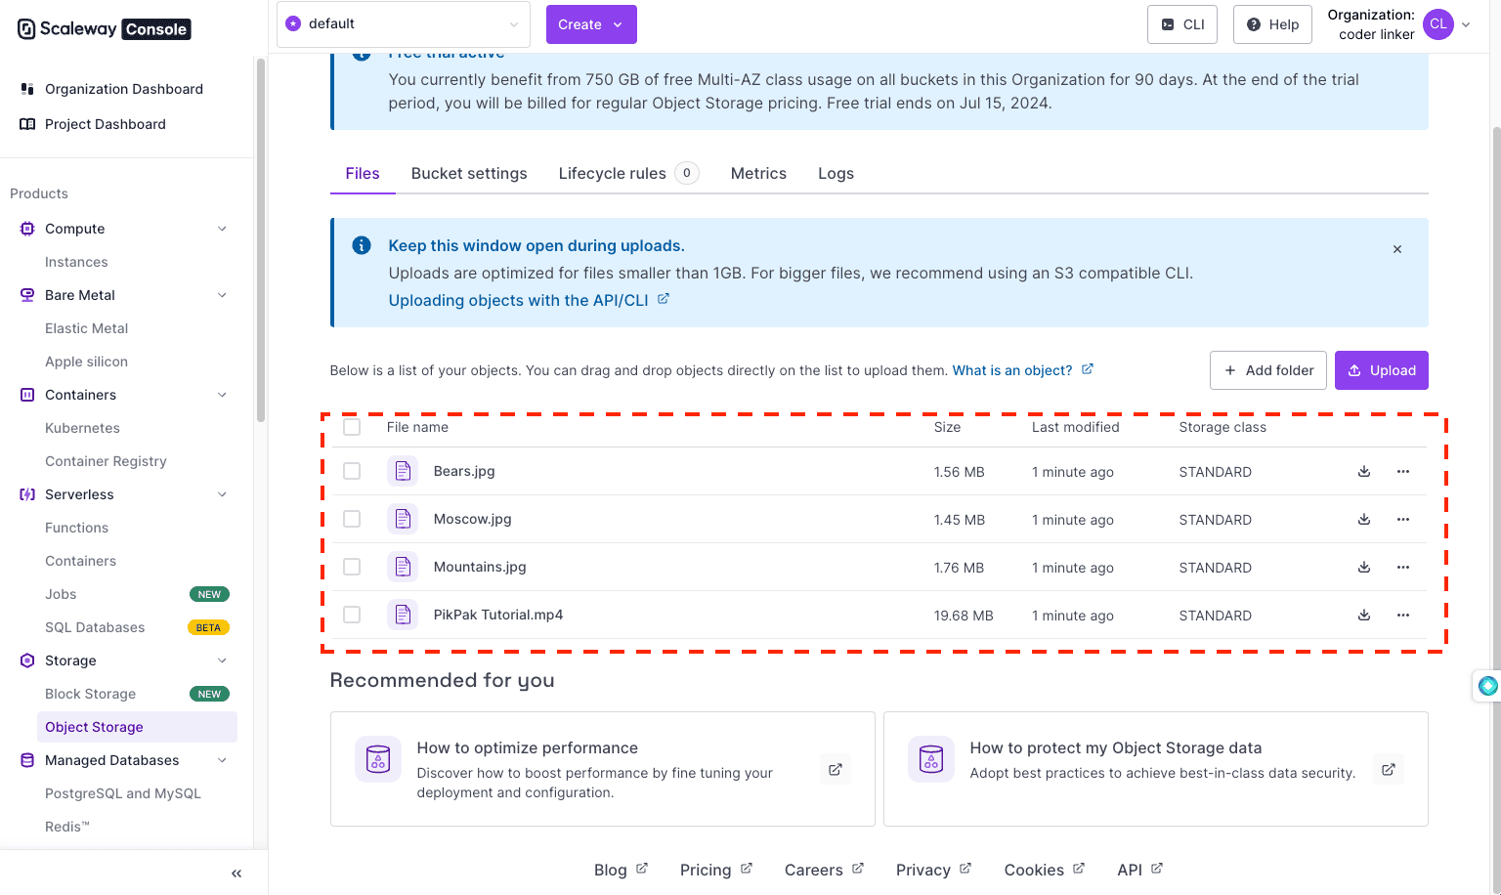The height and width of the screenshot is (895, 1501).
Task: Close the upload info banner
Action: 1397,249
